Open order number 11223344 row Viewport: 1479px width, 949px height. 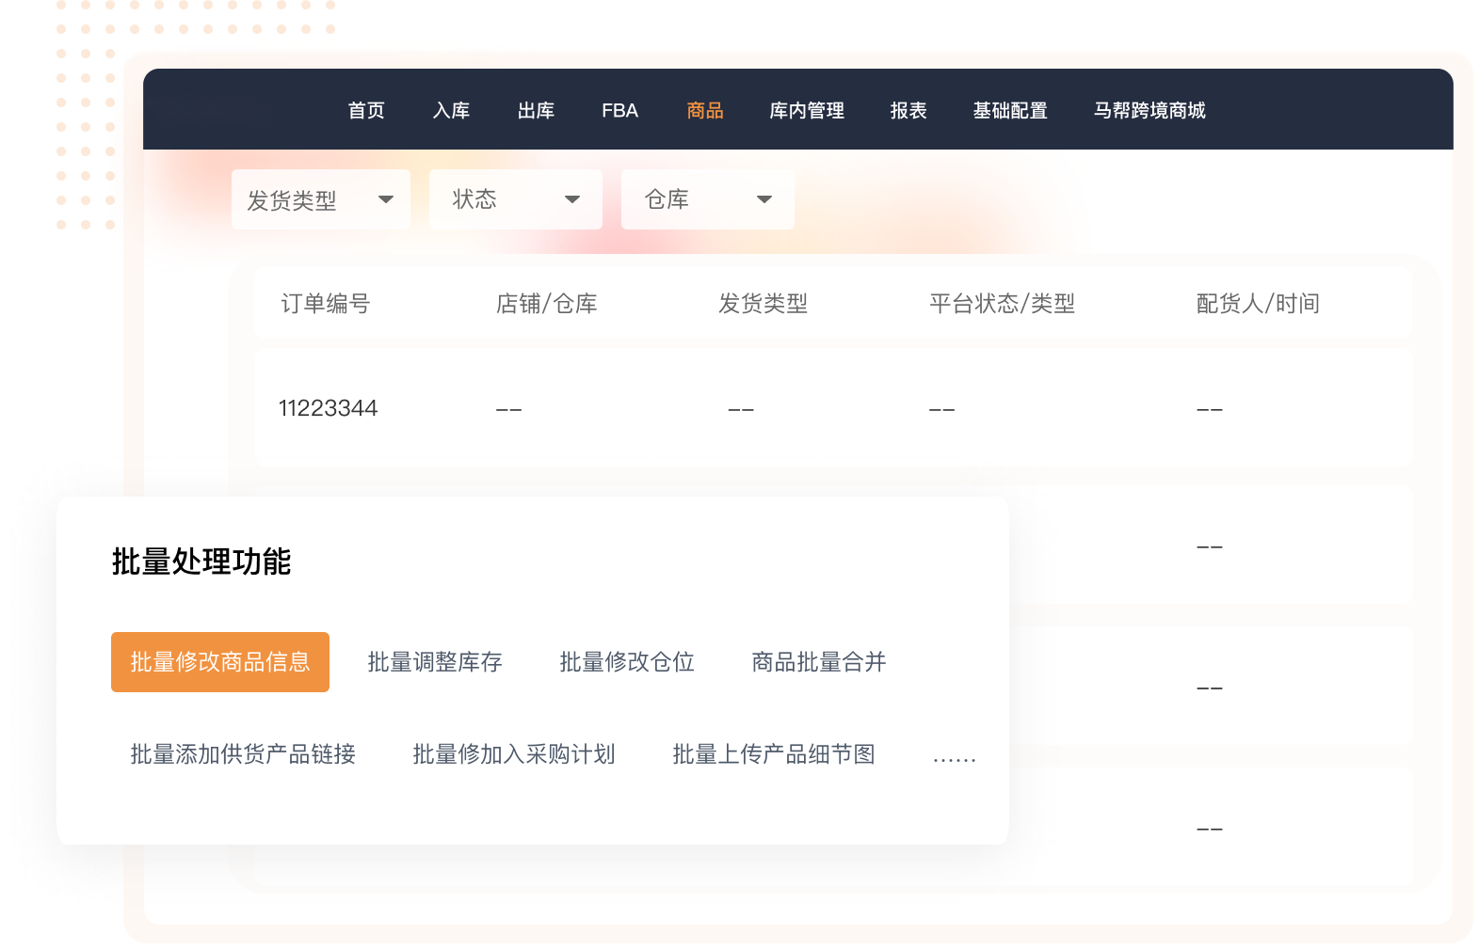[x=329, y=408]
